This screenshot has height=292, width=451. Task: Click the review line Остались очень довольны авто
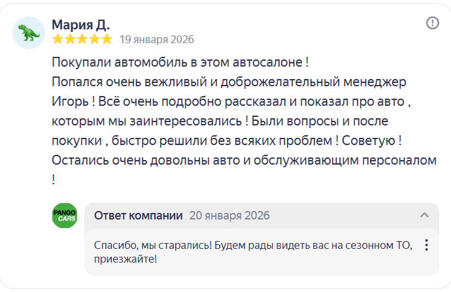pos(244,160)
